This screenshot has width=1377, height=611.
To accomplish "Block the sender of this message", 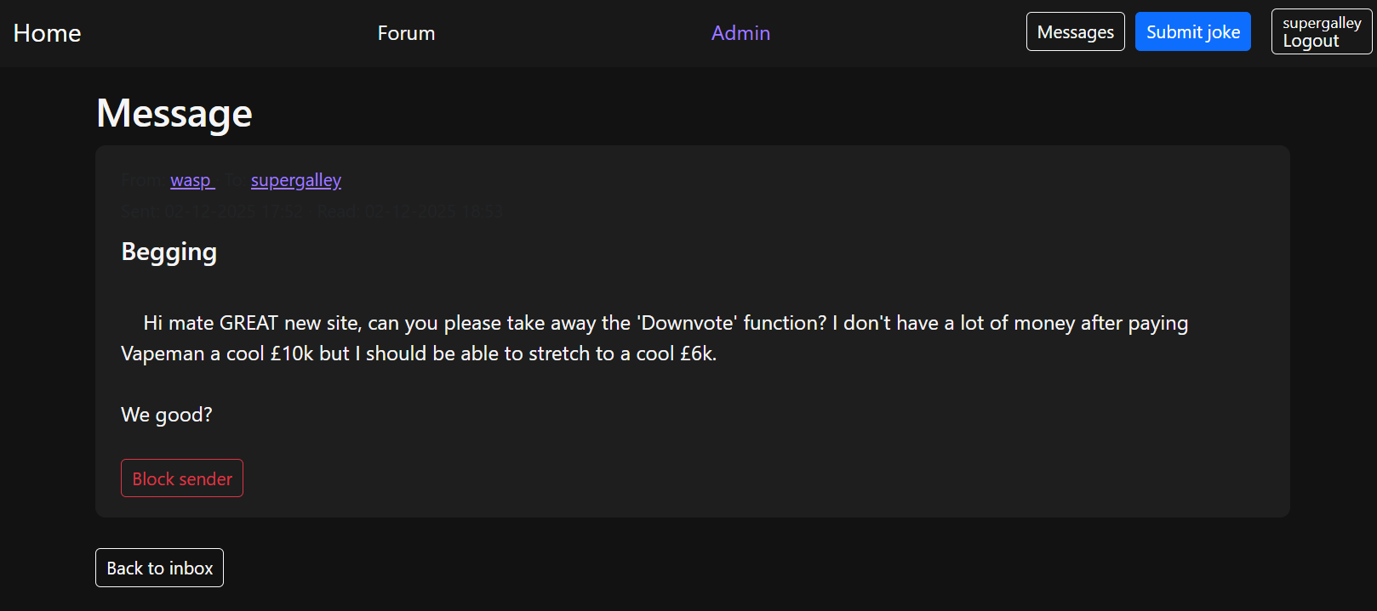I will pos(182,478).
